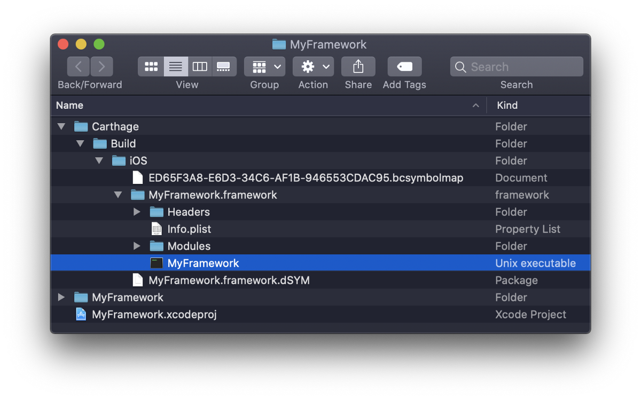Open the Action gear menu

(x=313, y=66)
